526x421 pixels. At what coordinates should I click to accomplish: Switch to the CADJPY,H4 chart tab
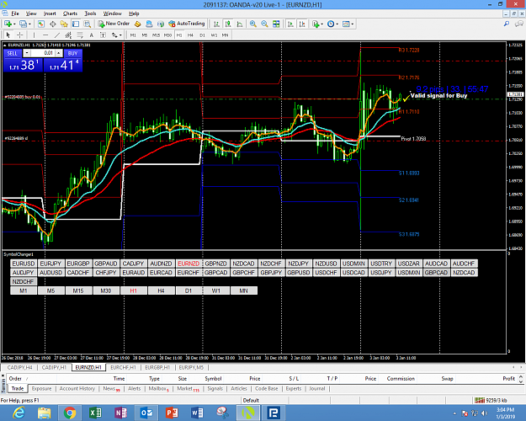coord(20,367)
